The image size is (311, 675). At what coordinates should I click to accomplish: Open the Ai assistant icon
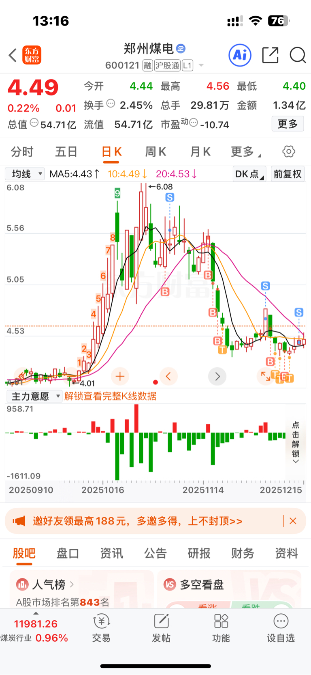click(240, 55)
